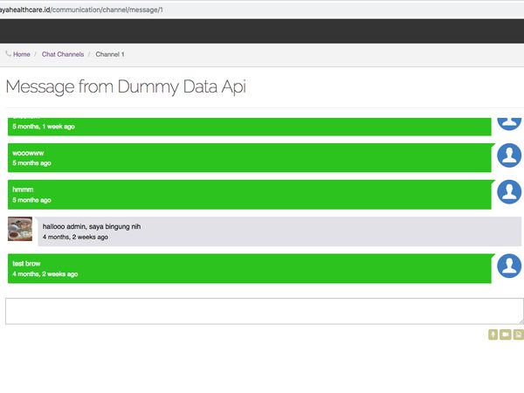
Task: Click the '5 months ago' timestamp under 'wooowww'
Action: point(31,163)
